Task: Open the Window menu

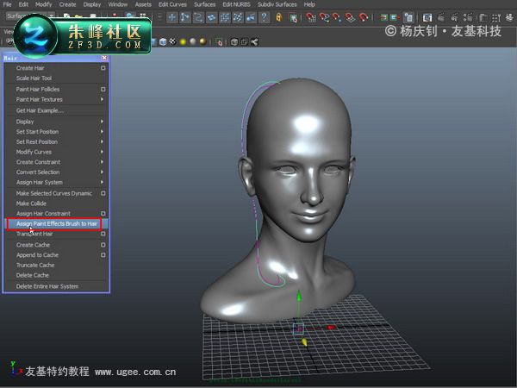Action: pos(118,4)
